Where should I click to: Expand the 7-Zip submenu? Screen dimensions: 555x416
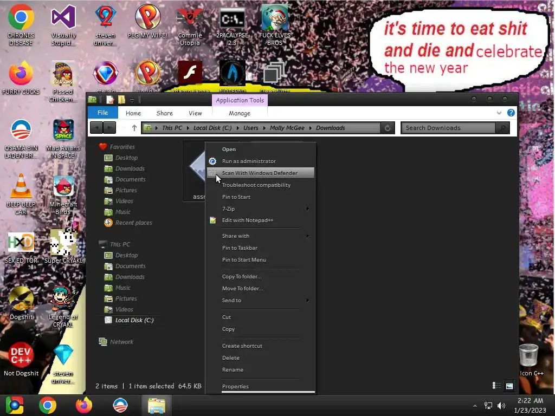pyautogui.click(x=308, y=209)
